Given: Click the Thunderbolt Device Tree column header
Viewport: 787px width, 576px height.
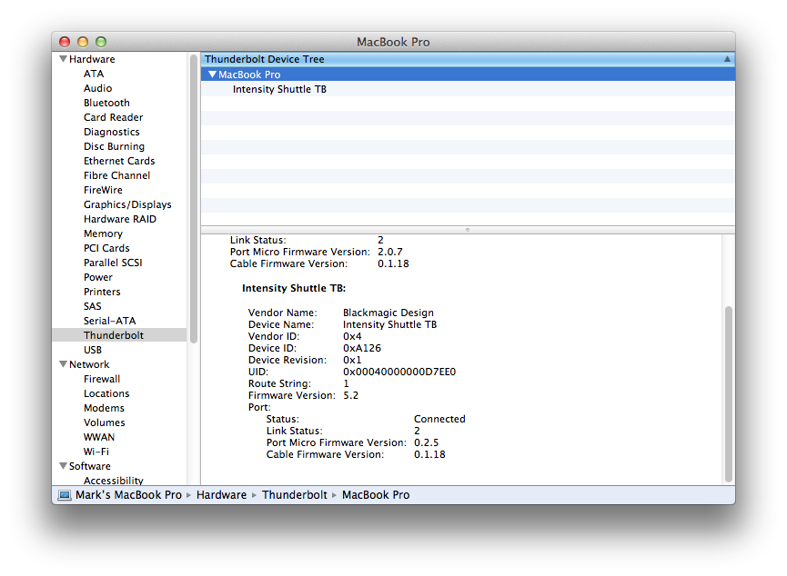Looking at the screenshot, I should click(468, 59).
